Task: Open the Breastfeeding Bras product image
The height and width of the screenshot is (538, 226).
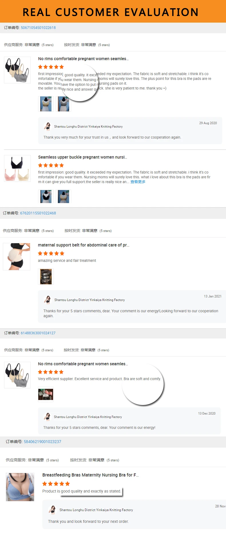Action: point(20,487)
